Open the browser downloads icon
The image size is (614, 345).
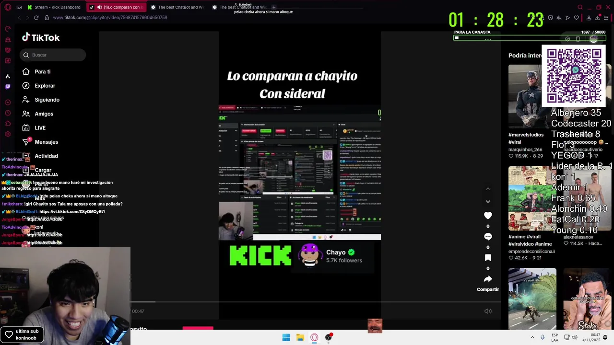click(597, 18)
